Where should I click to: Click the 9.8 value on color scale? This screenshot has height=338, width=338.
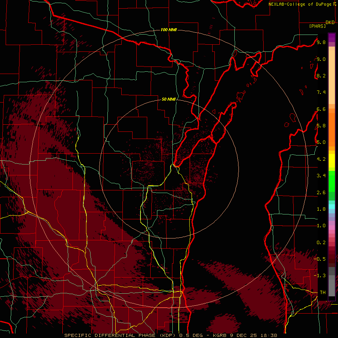pos(321,42)
